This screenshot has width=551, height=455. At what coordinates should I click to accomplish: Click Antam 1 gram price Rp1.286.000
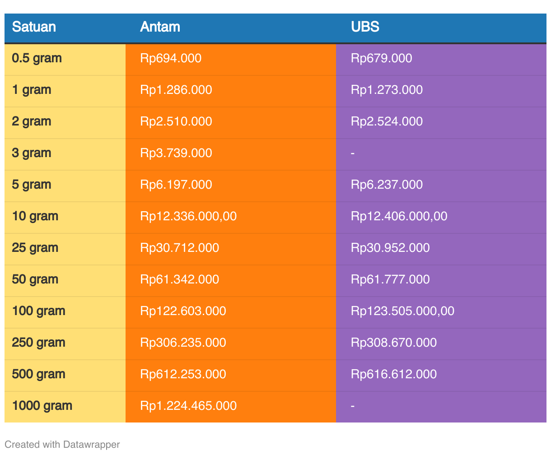click(176, 90)
